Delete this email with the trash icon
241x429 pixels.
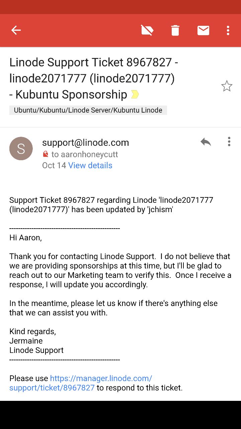(x=175, y=30)
